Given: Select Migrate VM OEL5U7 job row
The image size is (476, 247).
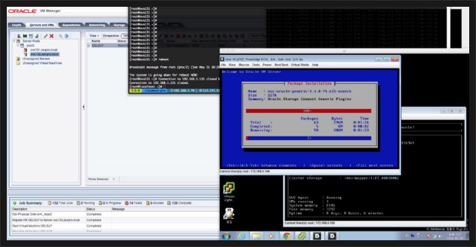Looking at the screenshot, I should 114,220.
